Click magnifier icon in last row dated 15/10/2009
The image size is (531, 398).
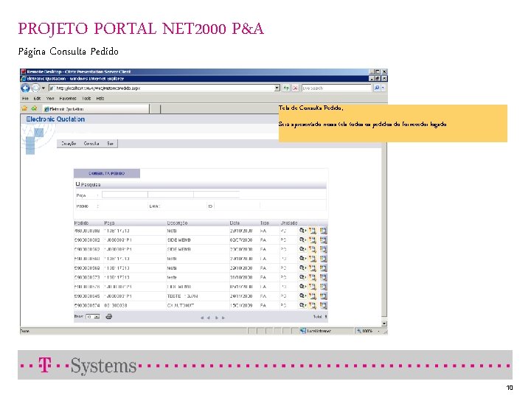(302, 305)
